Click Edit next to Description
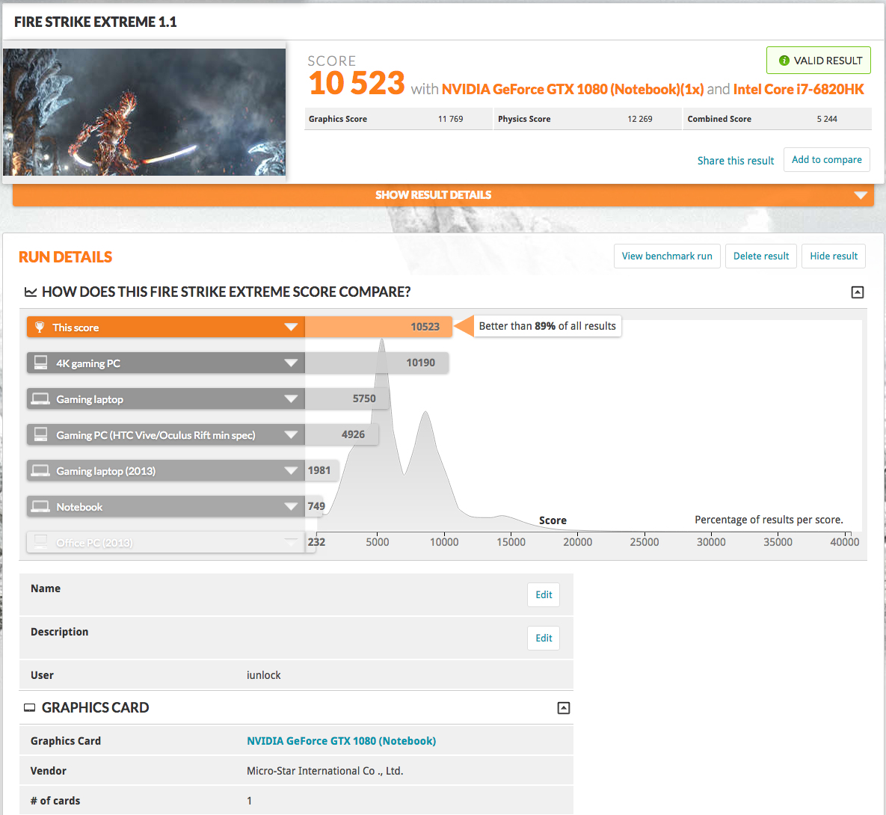886x815 pixels. [544, 638]
